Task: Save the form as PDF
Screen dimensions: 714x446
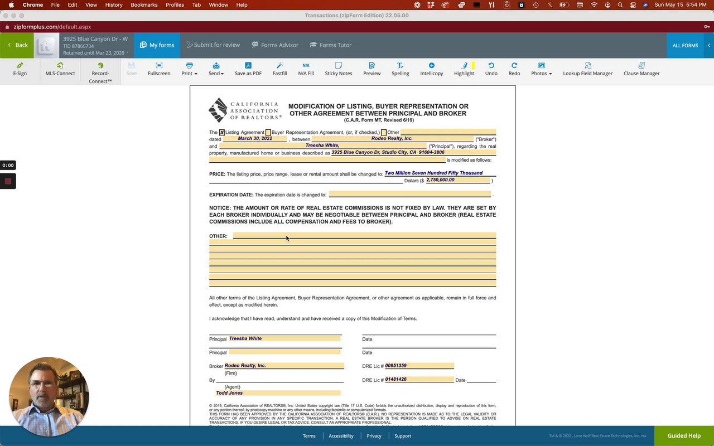Action: (x=248, y=69)
